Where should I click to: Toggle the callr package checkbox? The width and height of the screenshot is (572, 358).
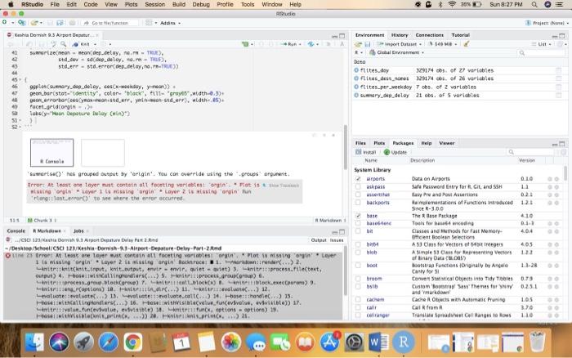point(358,307)
